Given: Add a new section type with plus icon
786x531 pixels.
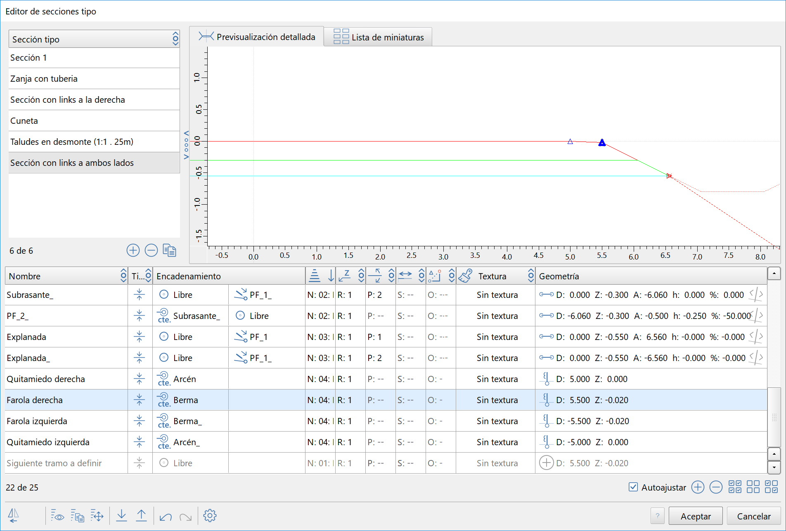Looking at the screenshot, I should [x=133, y=250].
